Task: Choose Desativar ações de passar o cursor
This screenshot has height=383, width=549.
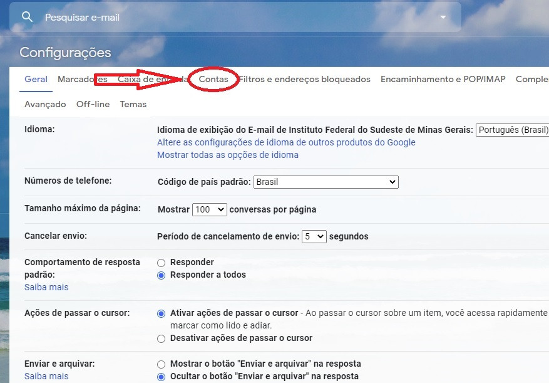Action: (162, 338)
